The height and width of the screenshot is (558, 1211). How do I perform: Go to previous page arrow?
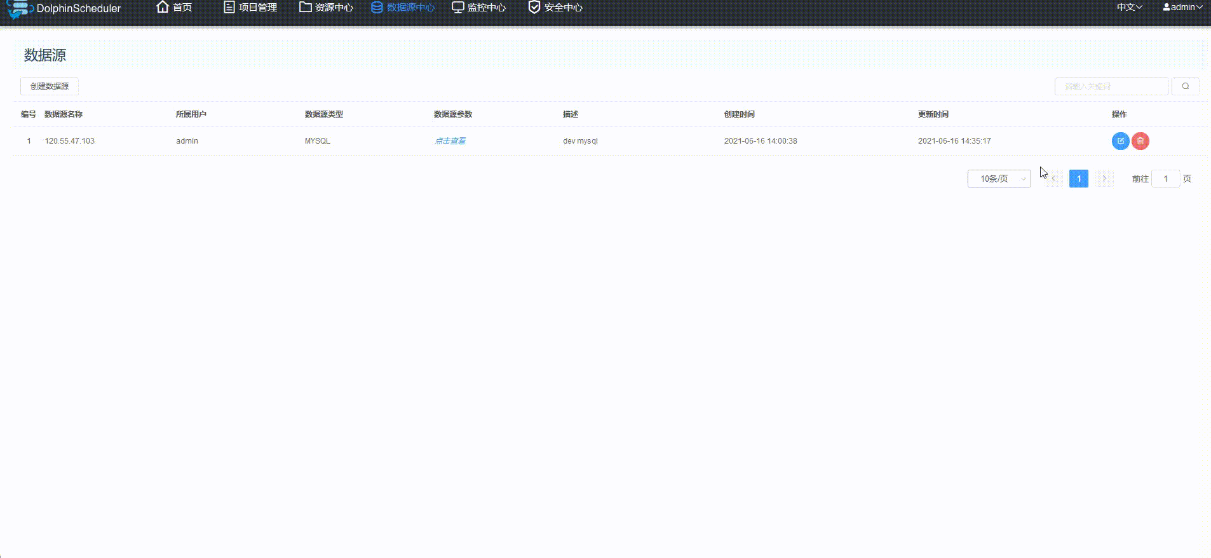(x=1053, y=179)
